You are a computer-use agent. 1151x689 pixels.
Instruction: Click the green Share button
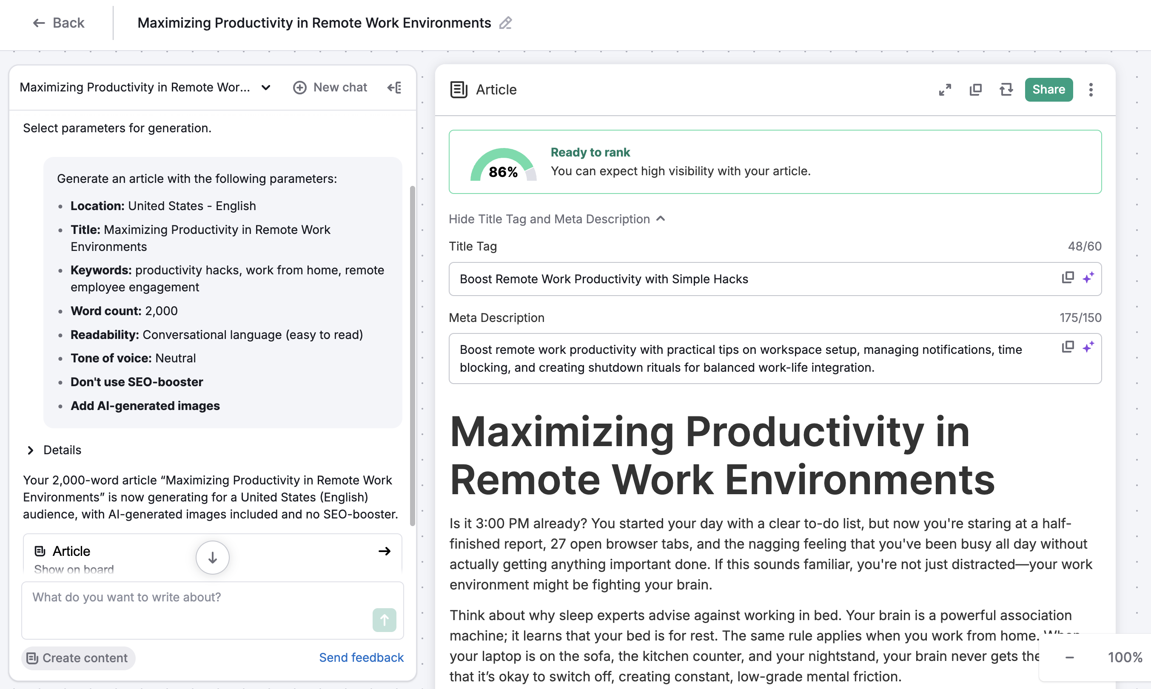click(x=1048, y=90)
